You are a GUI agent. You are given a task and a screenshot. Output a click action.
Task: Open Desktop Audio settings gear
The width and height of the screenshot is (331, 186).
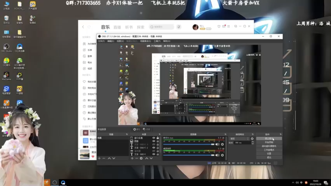pos(222,155)
